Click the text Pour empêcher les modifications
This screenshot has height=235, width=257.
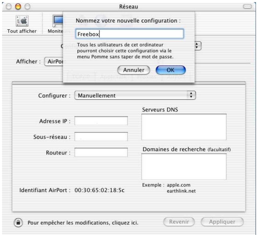[69, 223]
